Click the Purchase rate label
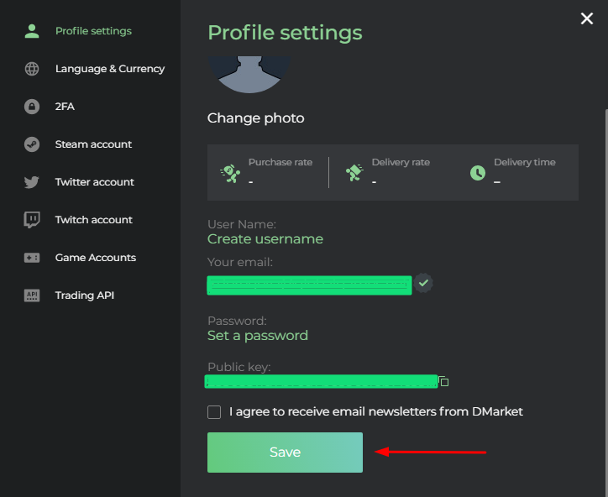The height and width of the screenshot is (497, 608). 280,162
